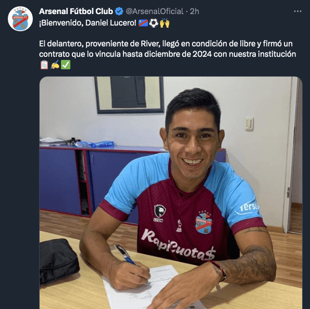This screenshot has height=309, width=310.
Task: Click the writing hand emoji
Action: [x=55, y=65]
